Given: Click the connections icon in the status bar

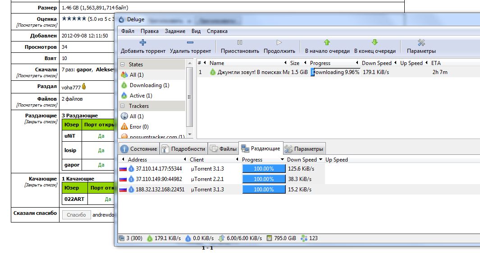Looking at the screenshot, I should (122, 238).
